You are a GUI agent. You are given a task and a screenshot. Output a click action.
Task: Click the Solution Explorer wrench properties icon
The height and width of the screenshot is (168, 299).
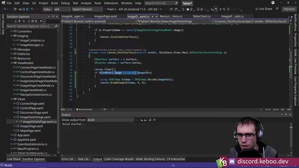(41, 21)
